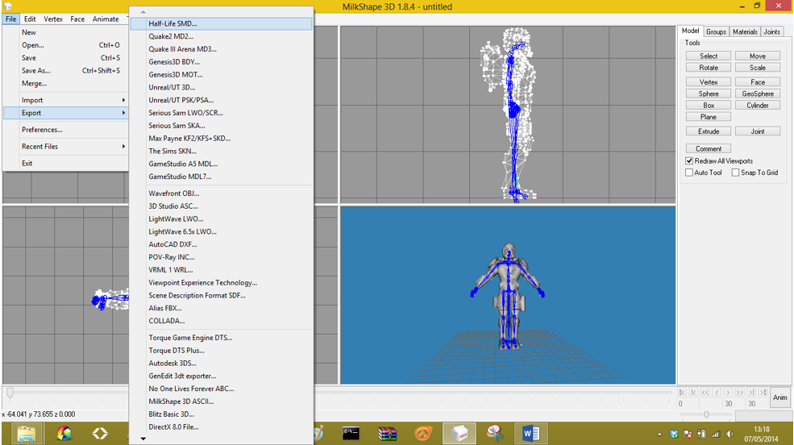This screenshot has height=445, width=794.
Task: Click the Rotate tool button
Action: [x=709, y=68]
